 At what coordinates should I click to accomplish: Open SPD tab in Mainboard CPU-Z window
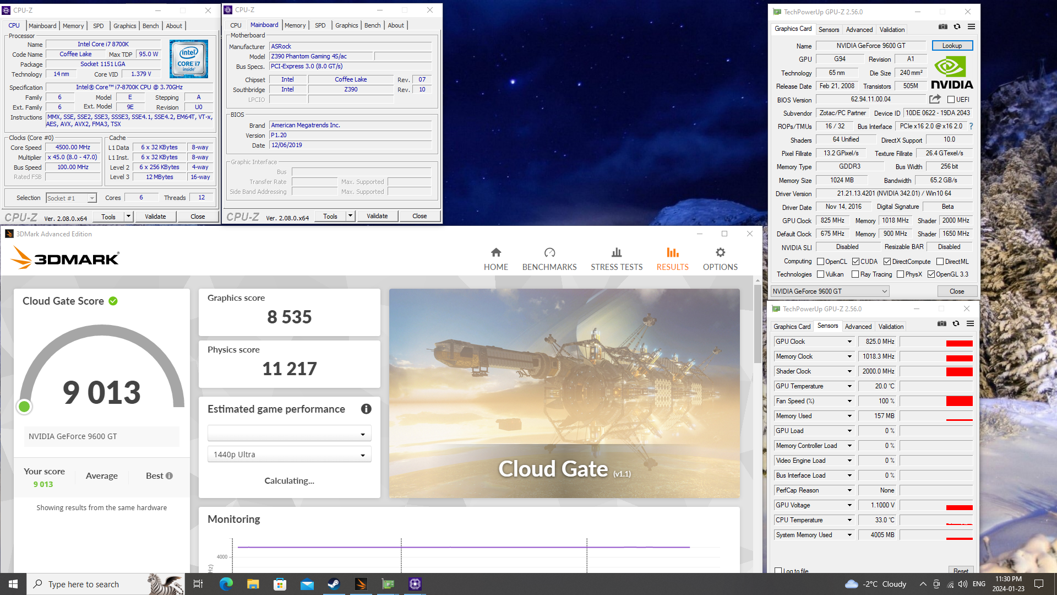pos(320,25)
